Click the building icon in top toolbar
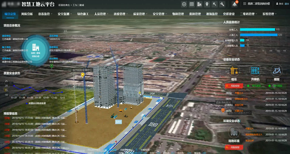The width and height of the screenshot is (290, 154). coord(199,4)
